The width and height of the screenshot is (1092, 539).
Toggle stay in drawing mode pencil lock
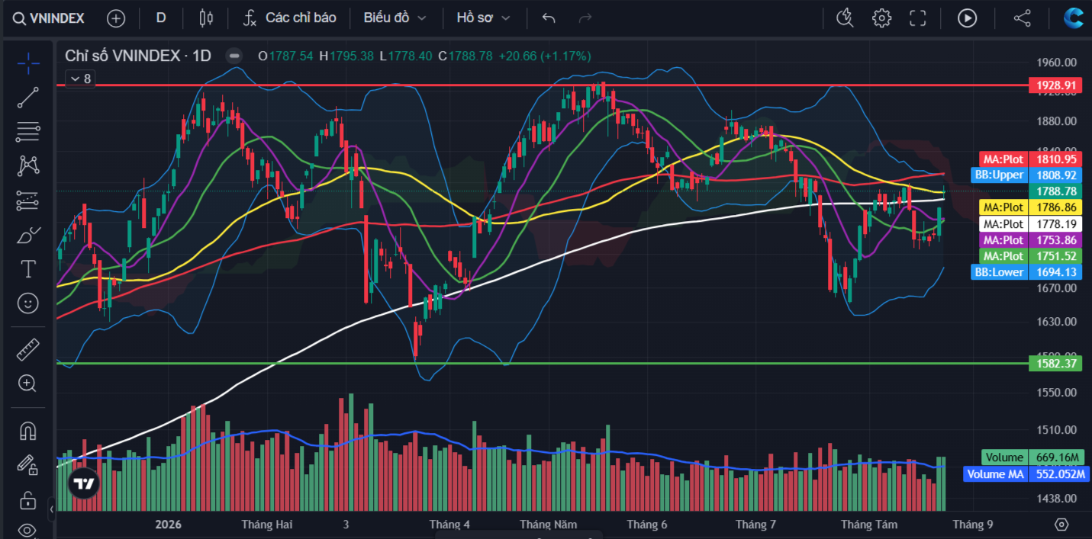[x=28, y=465]
